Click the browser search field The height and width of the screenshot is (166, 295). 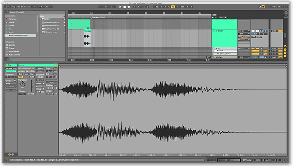[37, 12]
